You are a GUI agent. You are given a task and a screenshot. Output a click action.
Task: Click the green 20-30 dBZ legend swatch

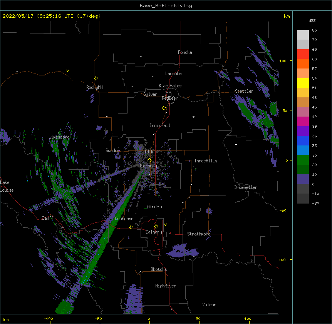303,160
